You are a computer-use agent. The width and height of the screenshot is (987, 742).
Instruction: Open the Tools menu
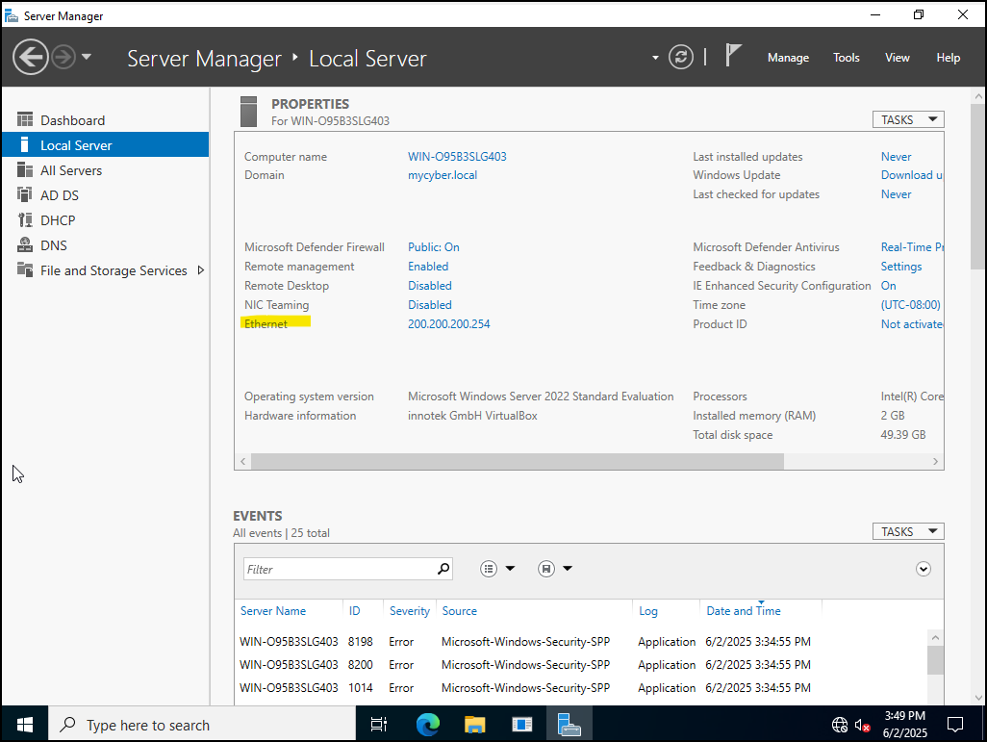(847, 58)
